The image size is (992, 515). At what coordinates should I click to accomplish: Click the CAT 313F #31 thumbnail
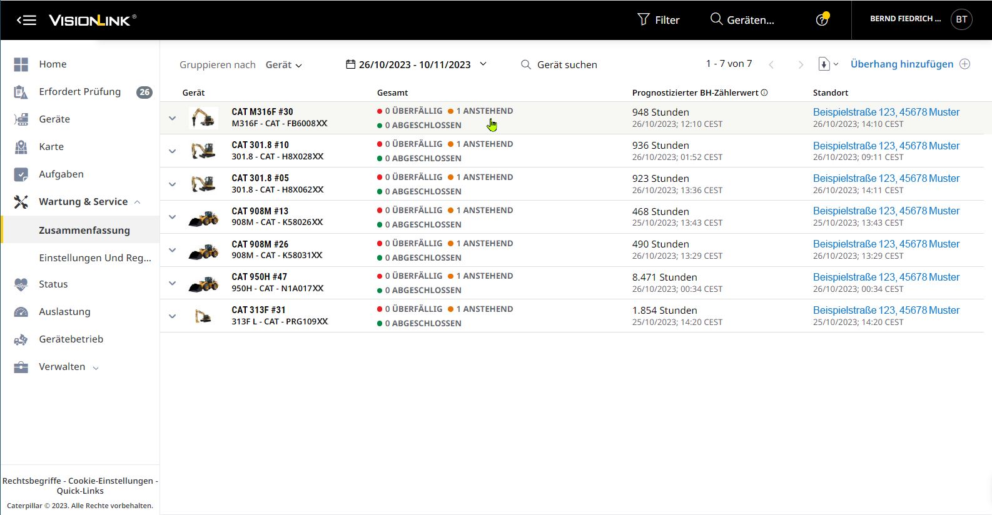coord(203,316)
